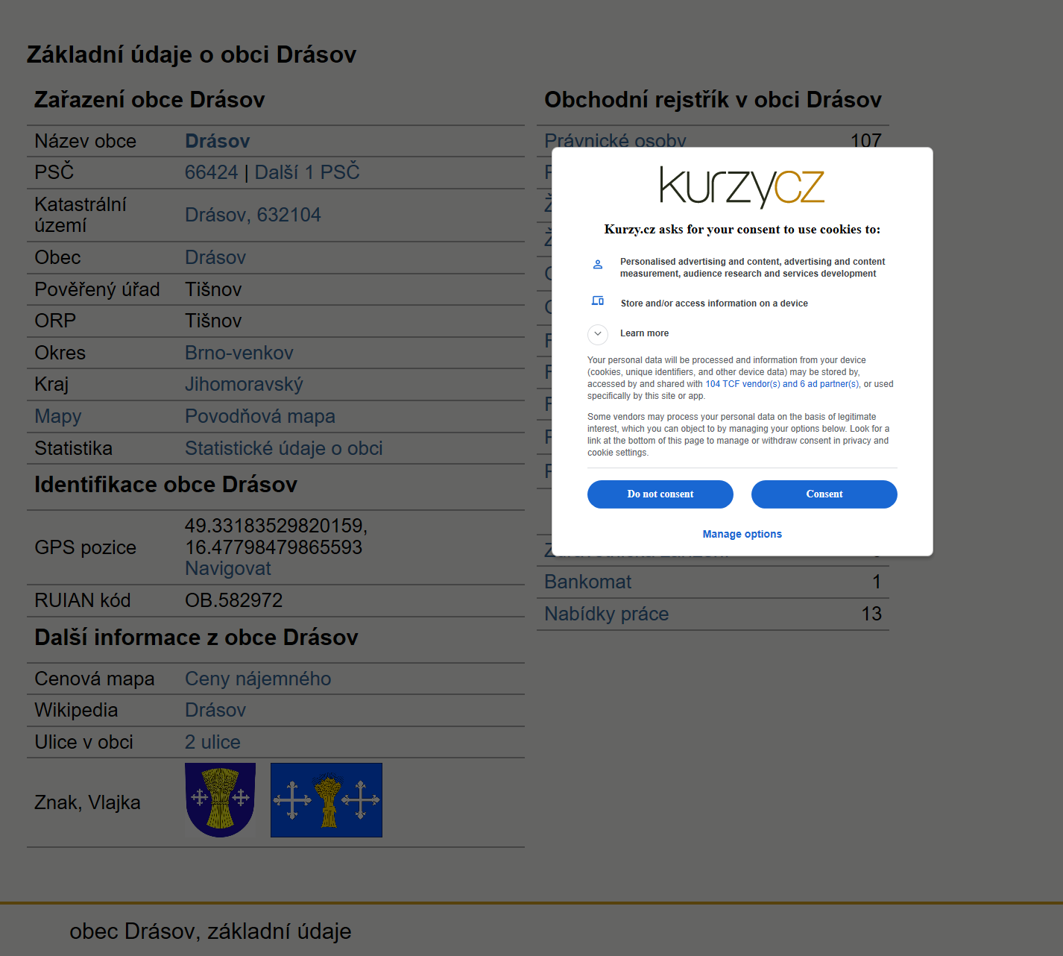Click the Drásov flag image
Screen dimensions: 1063x956
click(327, 800)
